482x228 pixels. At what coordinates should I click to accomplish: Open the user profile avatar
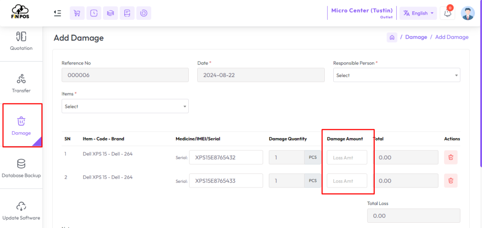click(x=467, y=13)
